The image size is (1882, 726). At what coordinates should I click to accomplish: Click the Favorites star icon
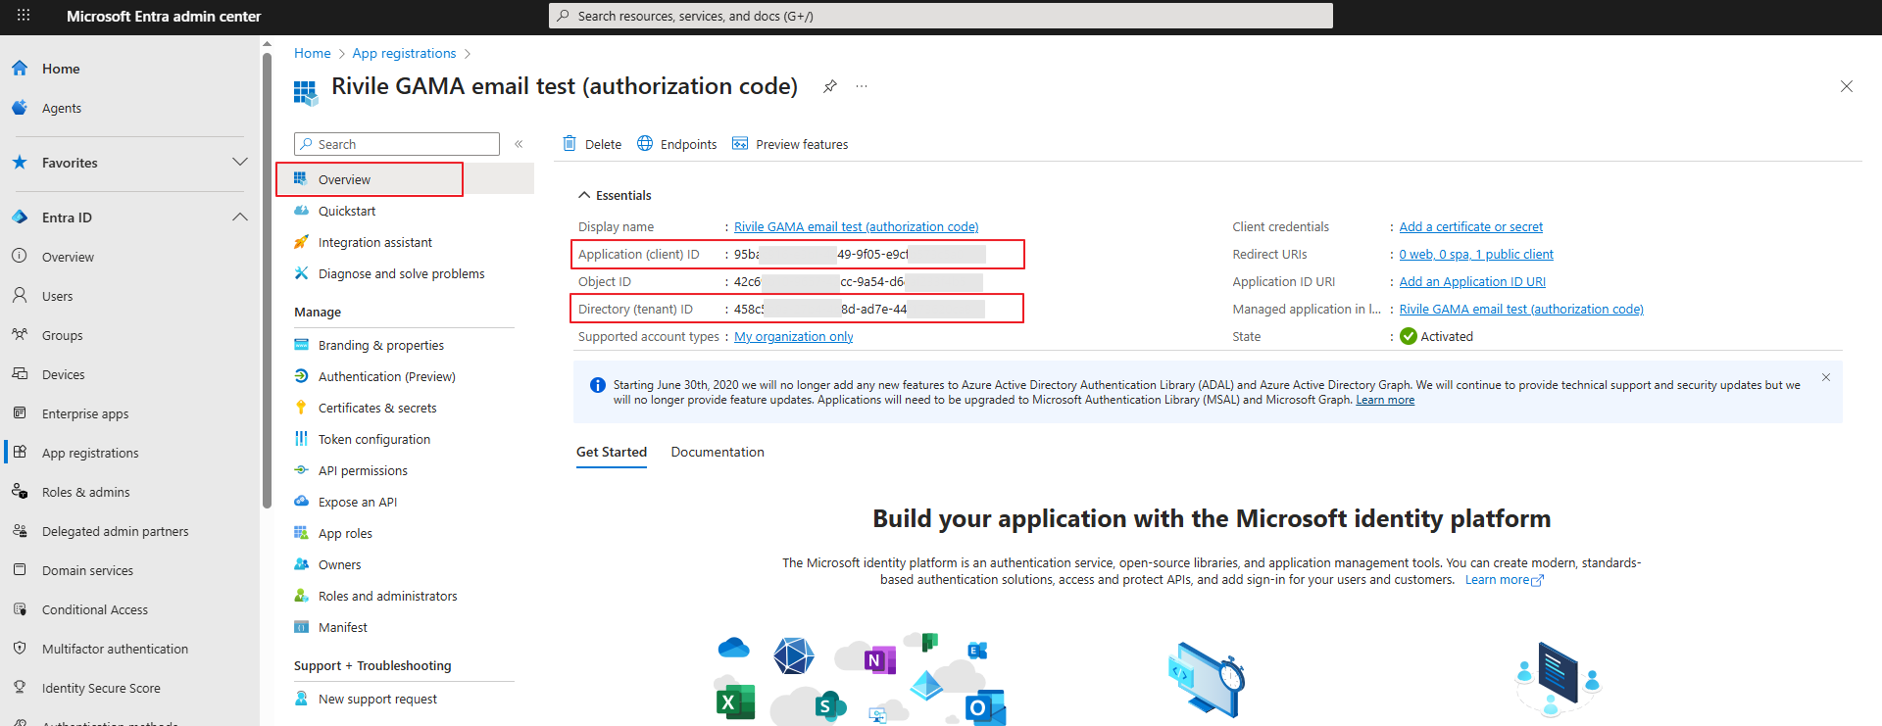click(x=20, y=162)
